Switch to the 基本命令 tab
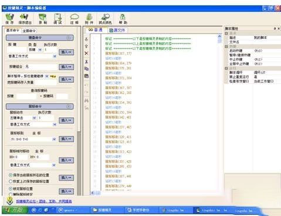This screenshot has width=281, height=216. point(13,31)
